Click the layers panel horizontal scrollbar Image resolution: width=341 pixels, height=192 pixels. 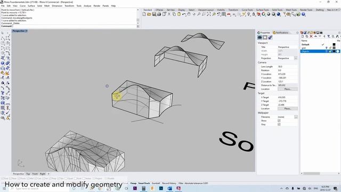311,173
